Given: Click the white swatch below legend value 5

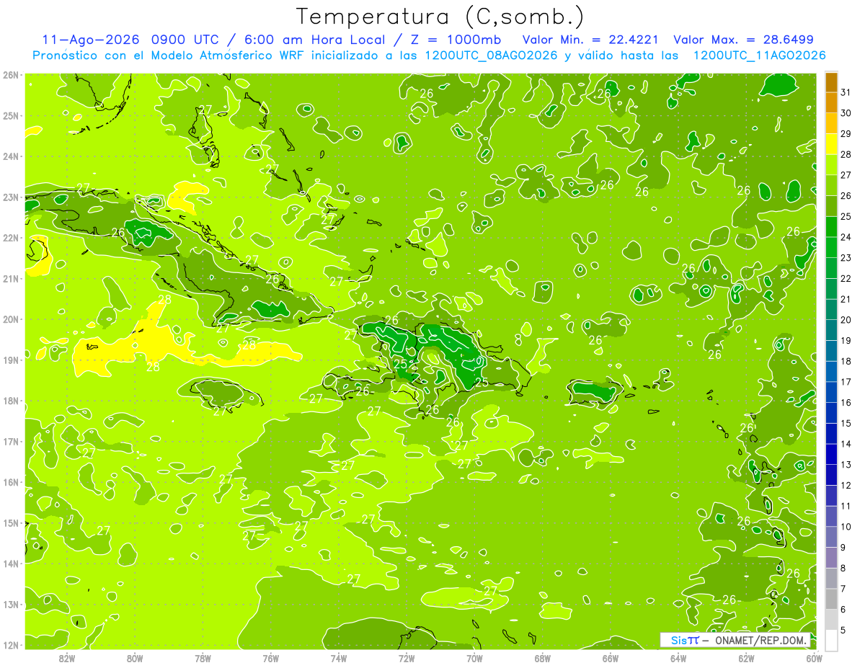Looking at the screenshot, I should 831,640.
